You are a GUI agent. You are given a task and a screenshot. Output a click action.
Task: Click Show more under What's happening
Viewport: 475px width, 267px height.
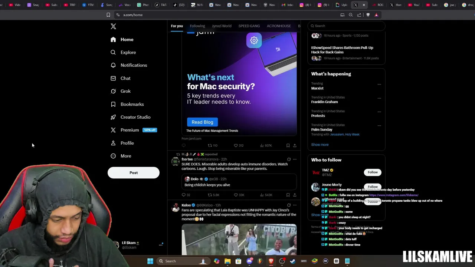(320, 145)
